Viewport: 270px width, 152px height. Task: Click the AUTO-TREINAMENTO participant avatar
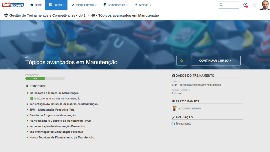click(x=174, y=108)
